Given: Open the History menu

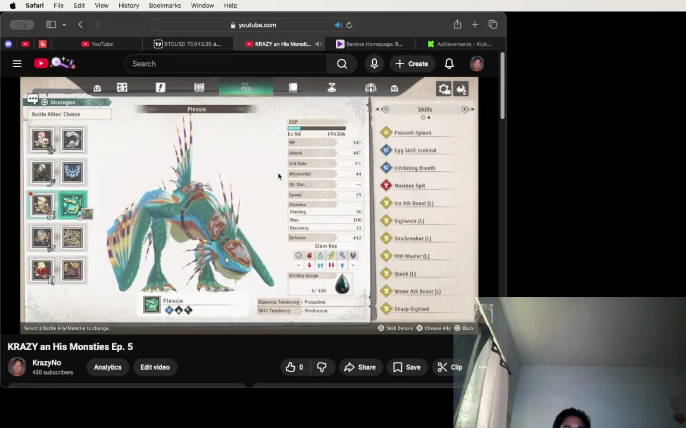Looking at the screenshot, I should point(129,5).
